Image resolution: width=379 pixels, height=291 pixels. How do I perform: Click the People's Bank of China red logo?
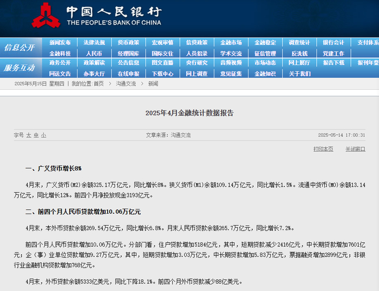[45, 16]
